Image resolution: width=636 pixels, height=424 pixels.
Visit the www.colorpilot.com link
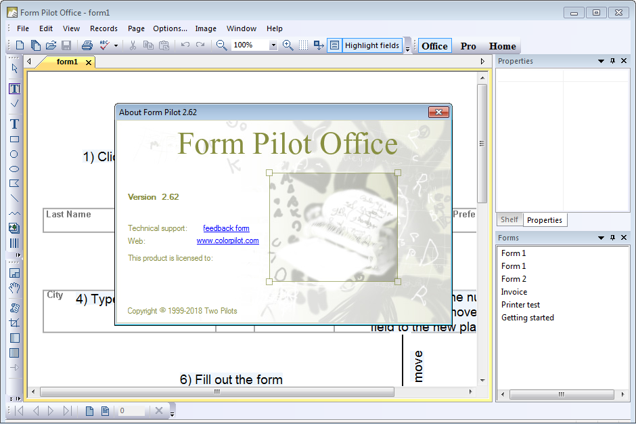tap(227, 240)
